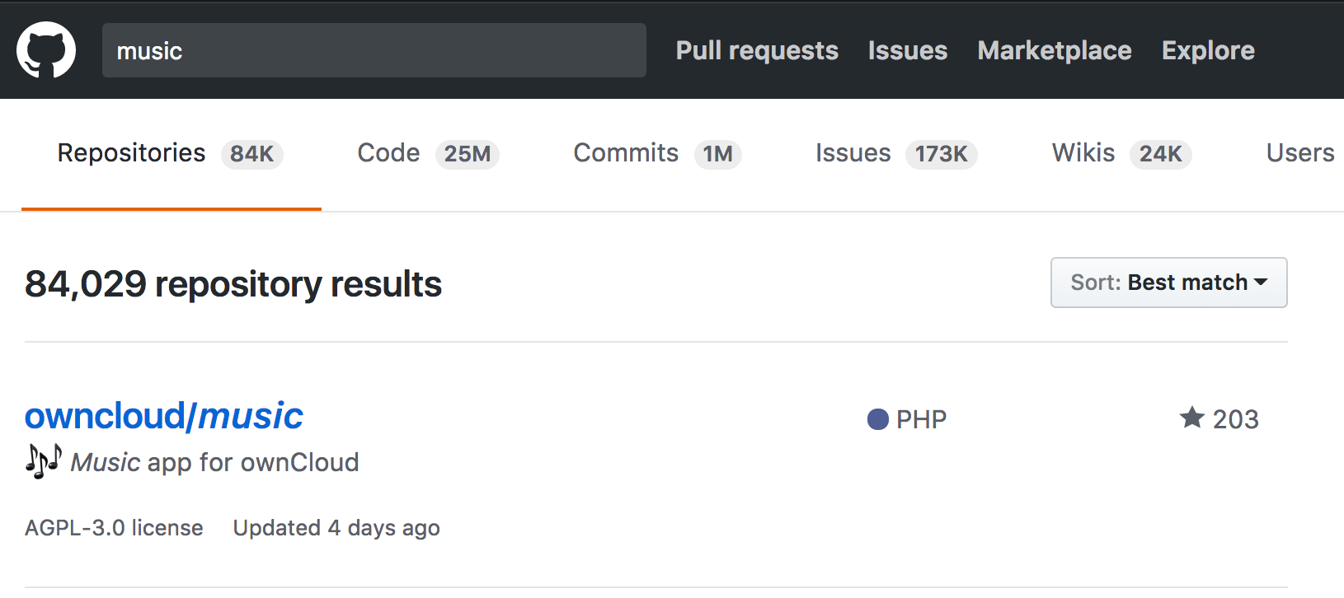Open the Explore header link
1344x598 pixels.
point(1207,50)
